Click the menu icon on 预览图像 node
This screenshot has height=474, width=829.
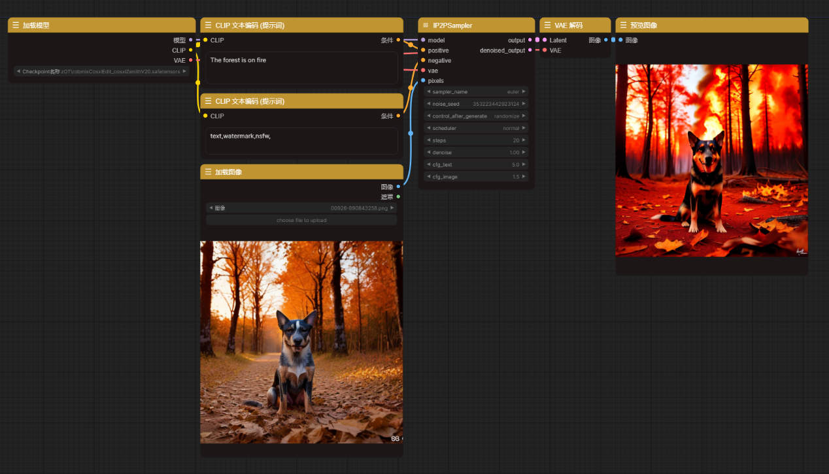[623, 25]
